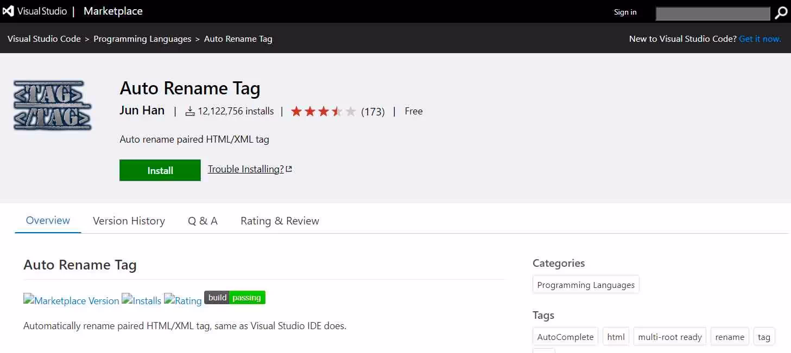
Task: Go to Visual Studio Code breadcrumb
Action: [x=44, y=39]
